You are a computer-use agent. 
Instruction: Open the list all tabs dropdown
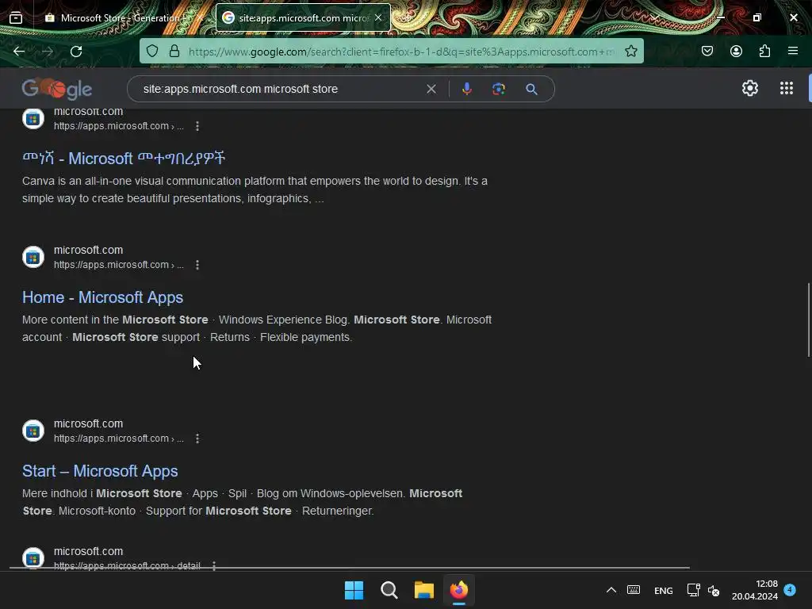pos(654,18)
